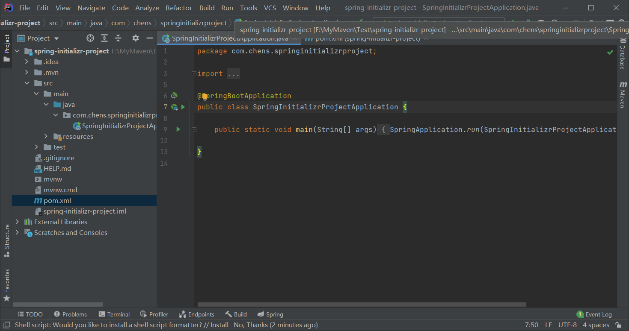Viewport: 629px width, 331px height.
Task: Click Install link for shell script formatter
Action: click(x=219, y=325)
